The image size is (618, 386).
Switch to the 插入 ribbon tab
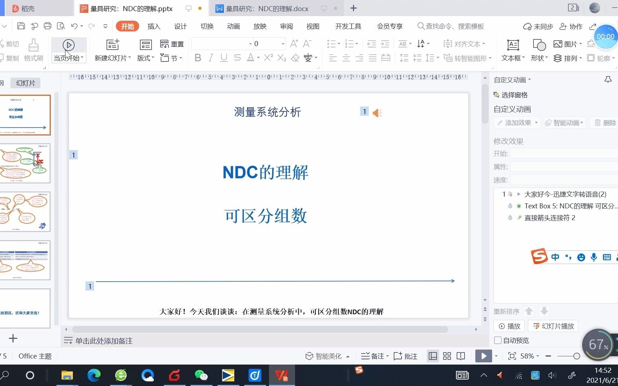[x=154, y=26]
